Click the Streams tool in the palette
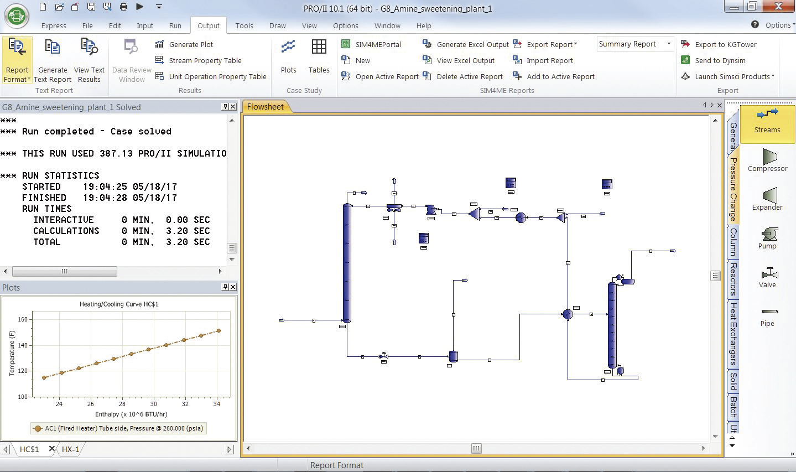This screenshot has height=472, width=796. [767, 120]
